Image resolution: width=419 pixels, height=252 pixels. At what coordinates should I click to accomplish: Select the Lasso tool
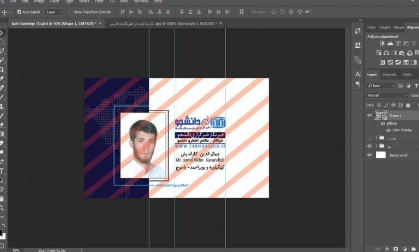tap(2, 51)
